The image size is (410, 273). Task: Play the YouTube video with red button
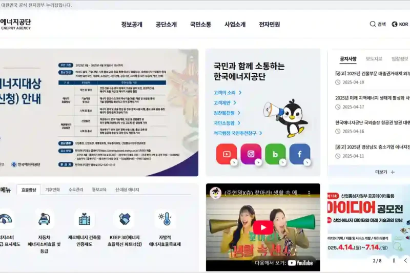(x=263, y=227)
